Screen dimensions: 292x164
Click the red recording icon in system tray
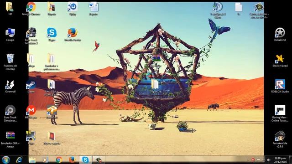[253, 160]
